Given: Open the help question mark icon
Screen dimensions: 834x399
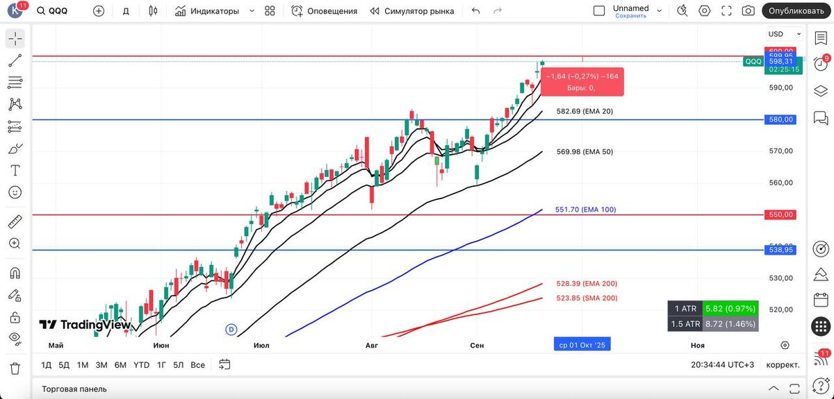Looking at the screenshot, I should click(820, 386).
